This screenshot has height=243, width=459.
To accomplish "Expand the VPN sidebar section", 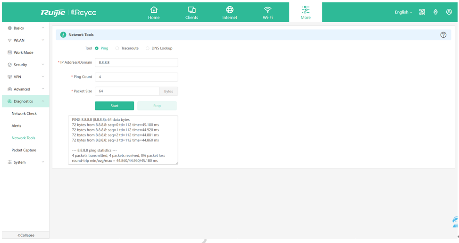I will click(x=25, y=77).
